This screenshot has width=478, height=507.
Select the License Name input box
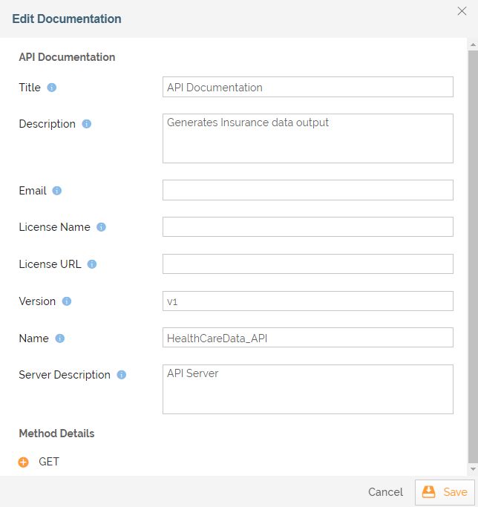[x=307, y=227]
